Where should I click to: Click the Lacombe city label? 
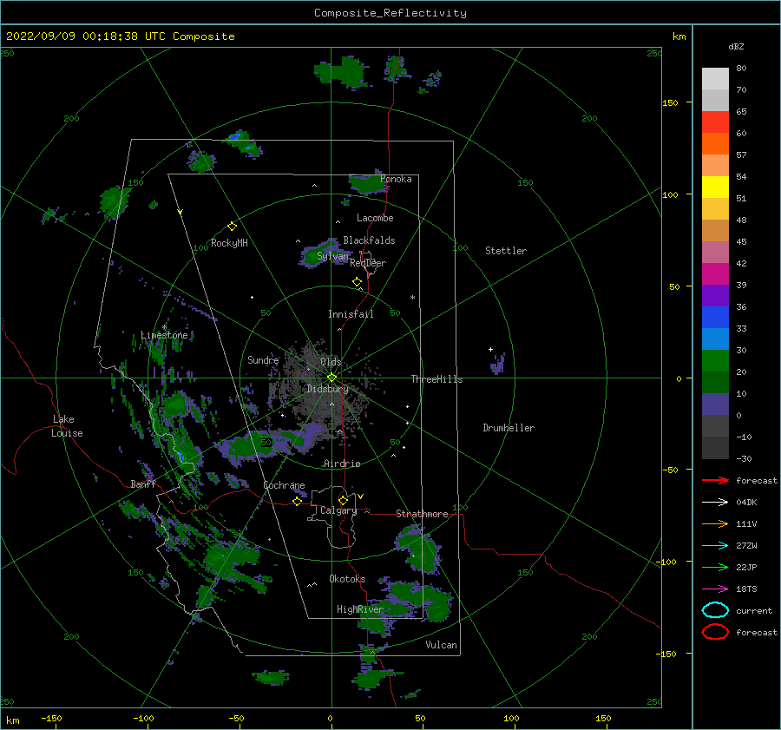click(375, 218)
